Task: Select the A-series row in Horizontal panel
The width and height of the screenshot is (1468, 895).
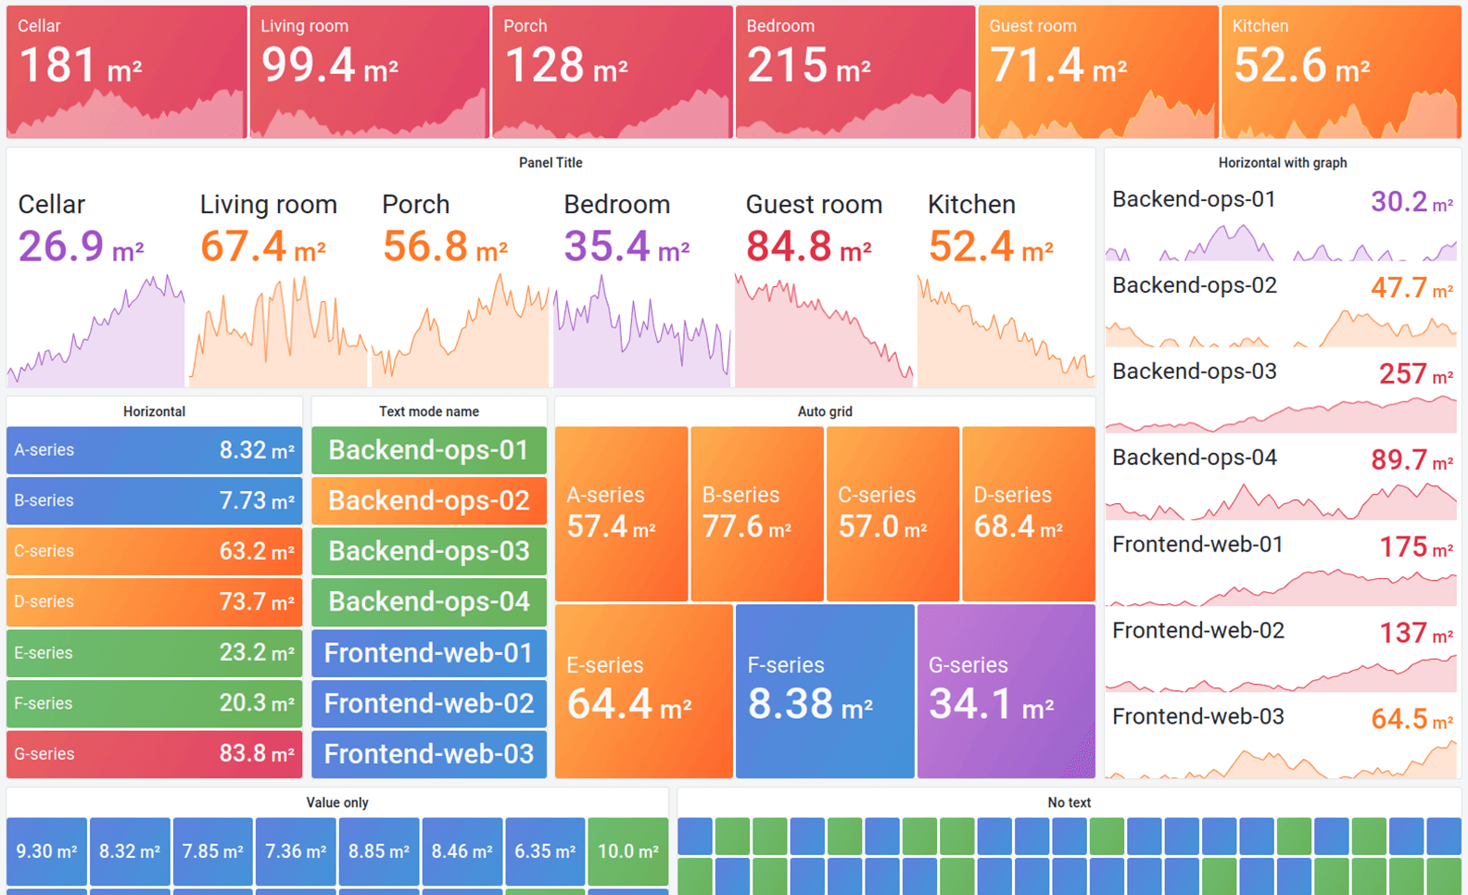Action: 154,450
